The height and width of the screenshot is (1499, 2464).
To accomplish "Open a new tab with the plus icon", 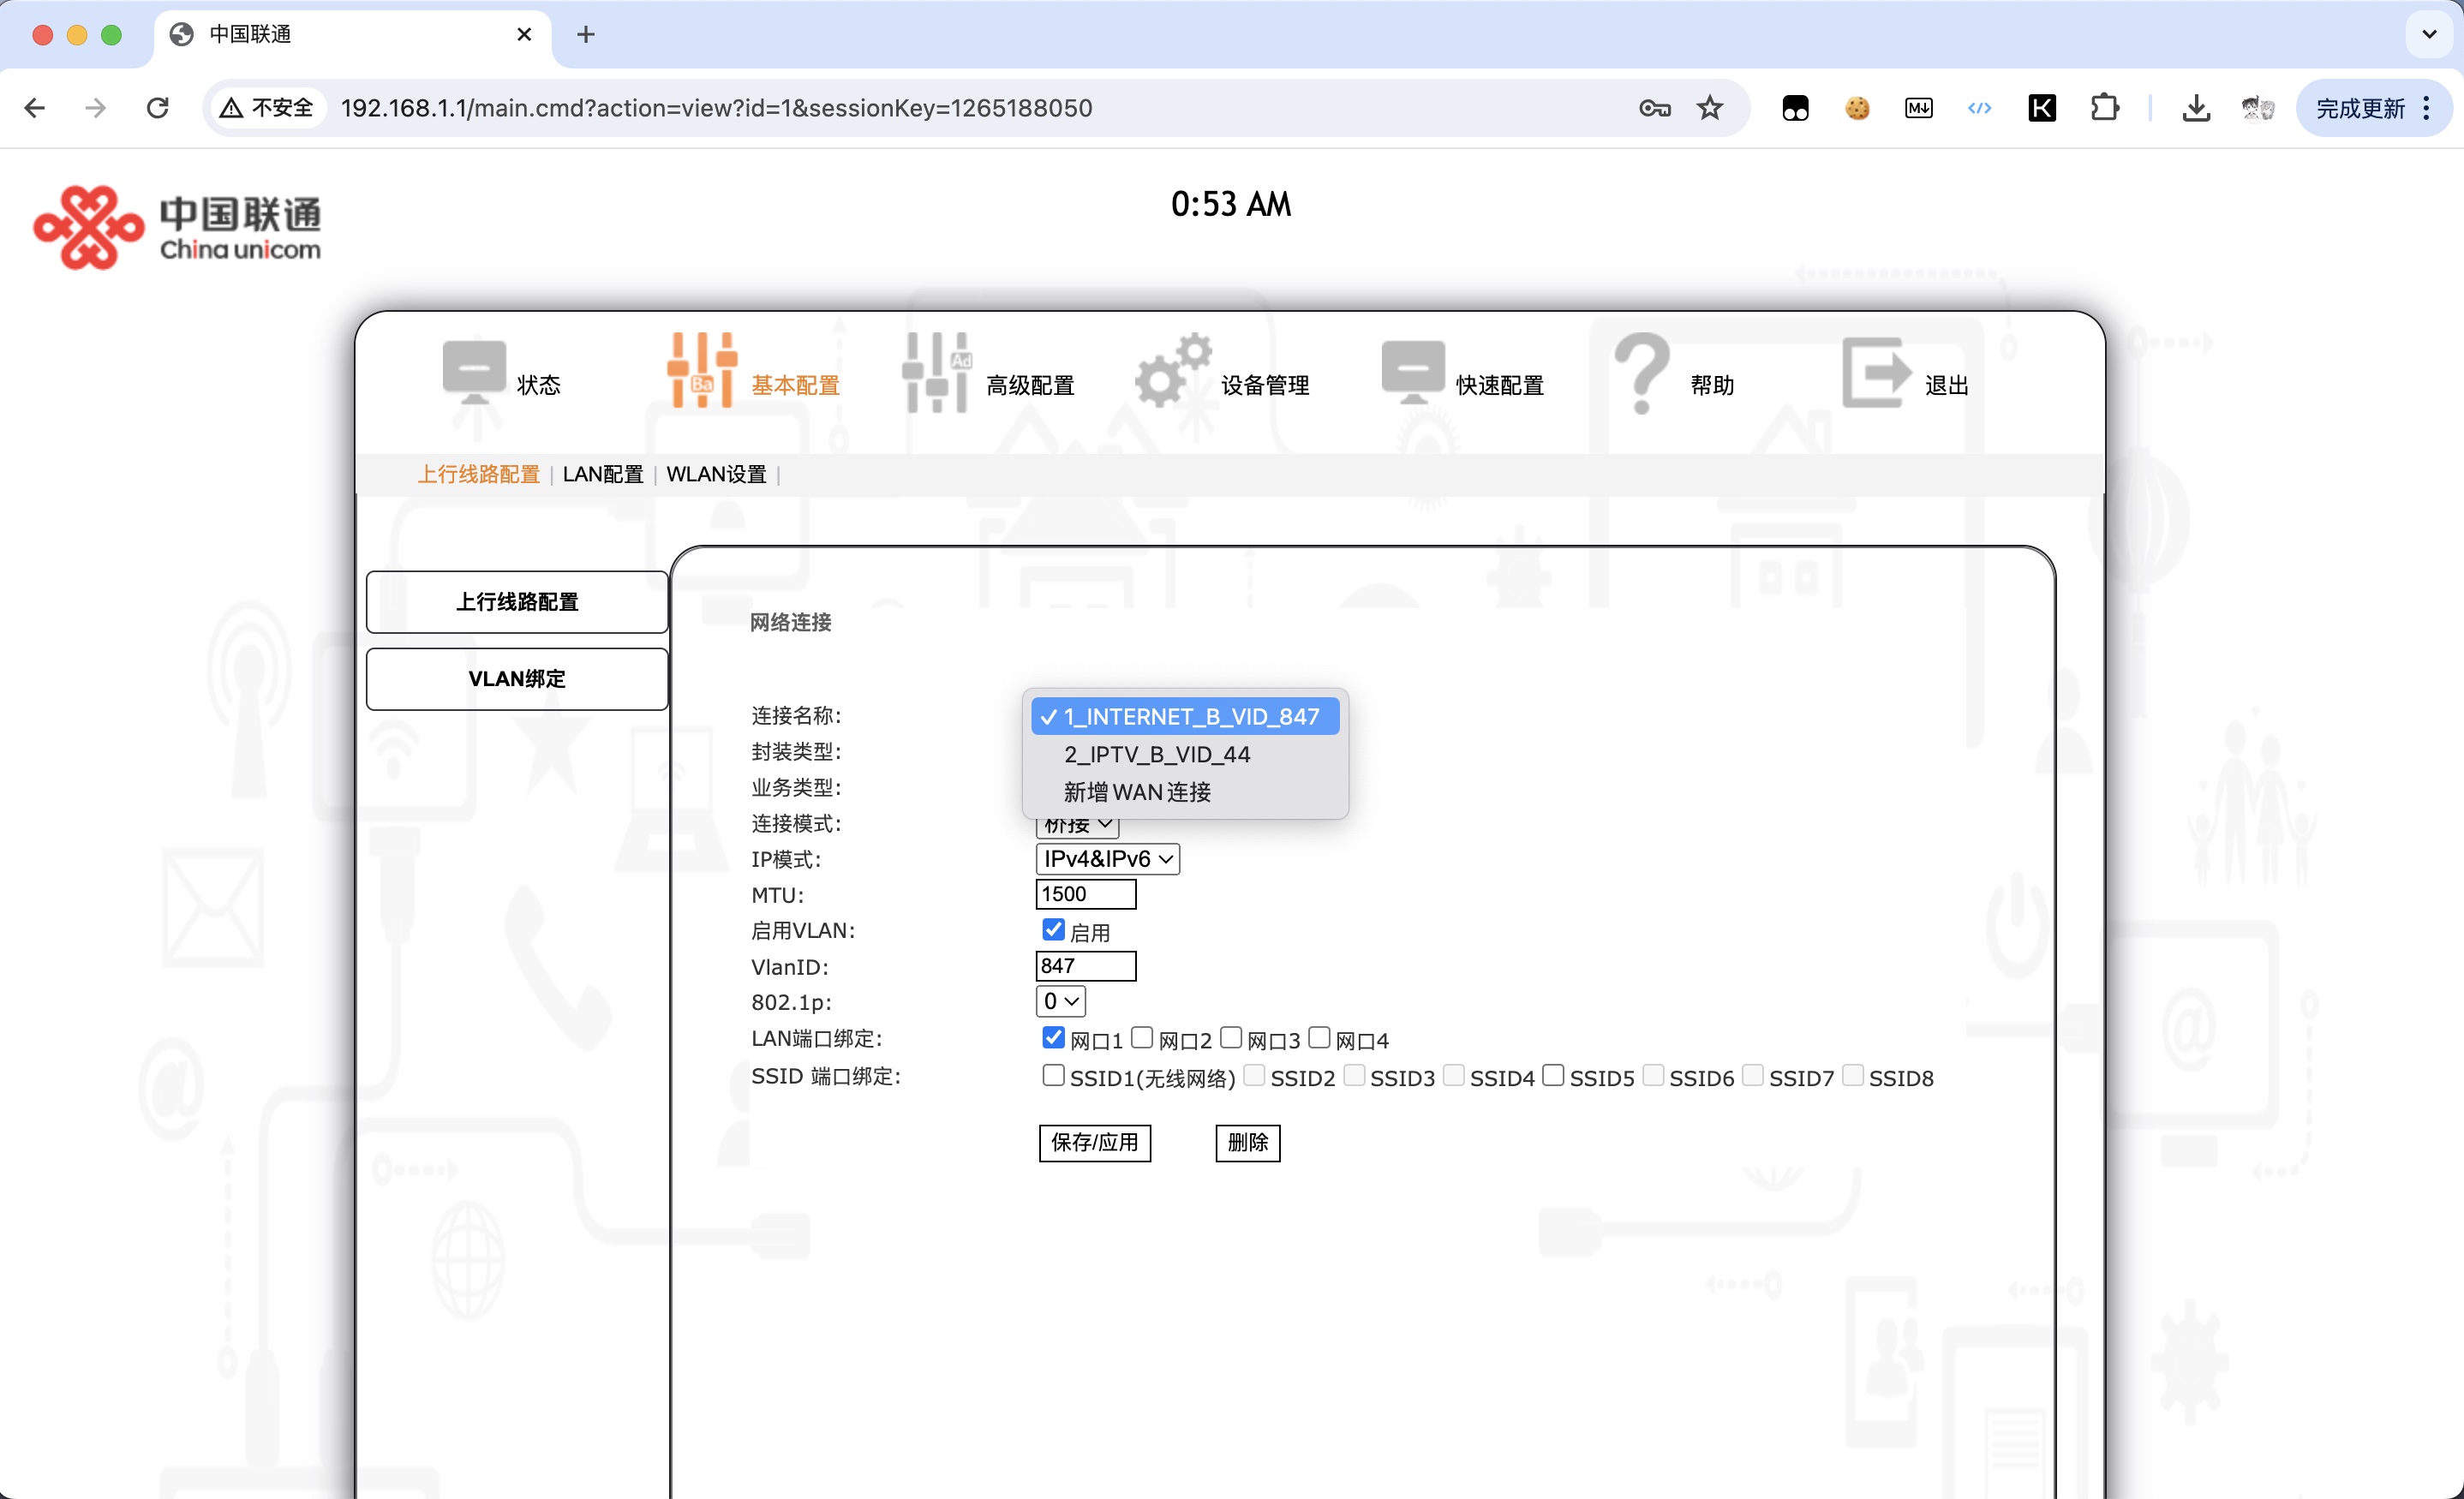I will pyautogui.click(x=586, y=34).
